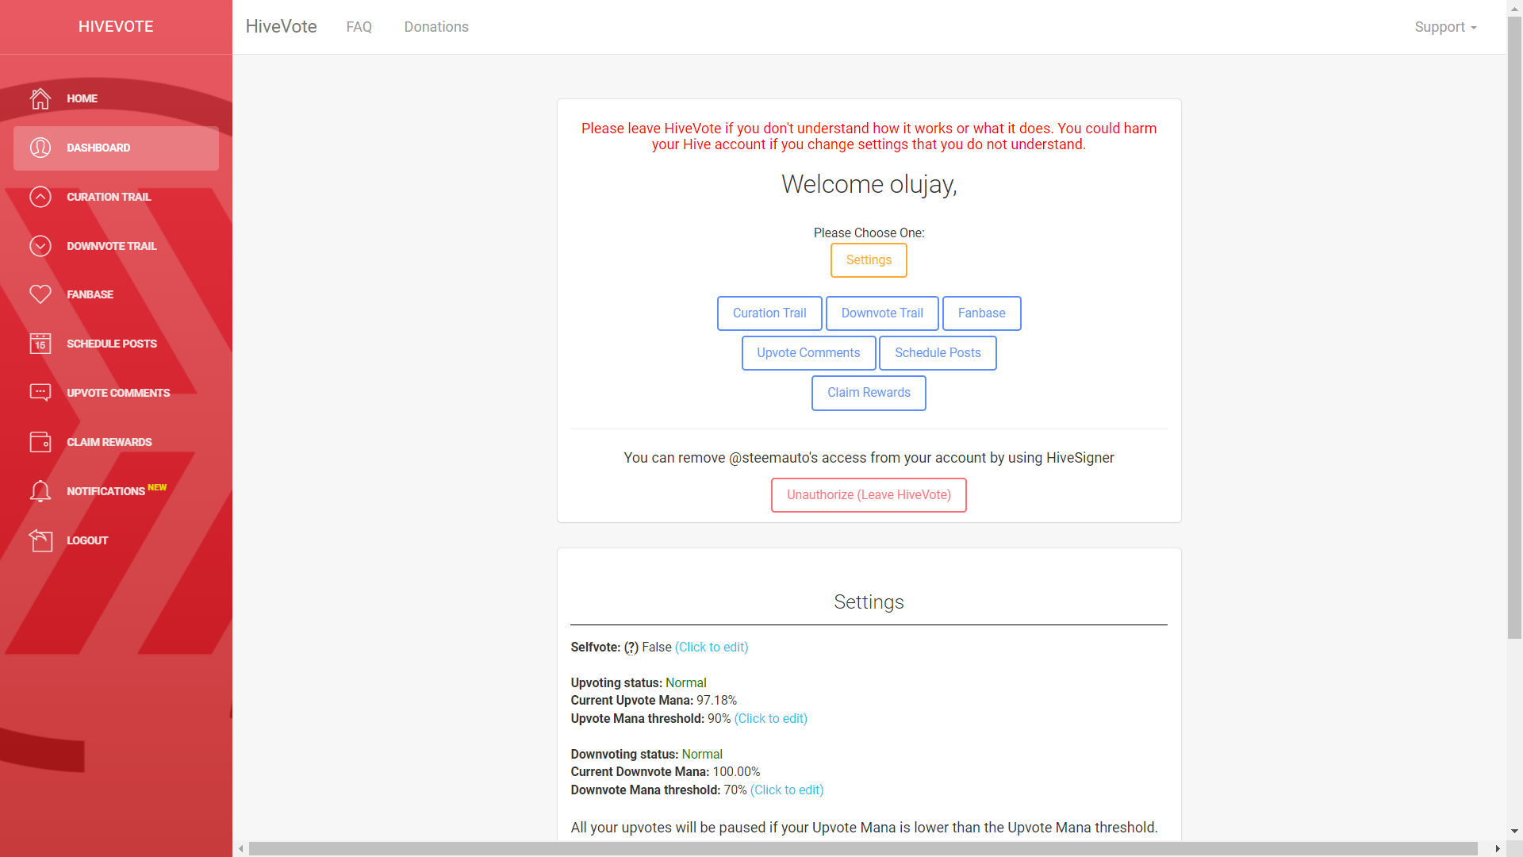Click the HiveVote brand link in navbar

point(281,26)
